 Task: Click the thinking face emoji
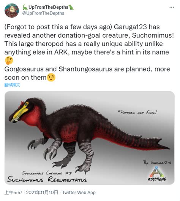point(9,61)
